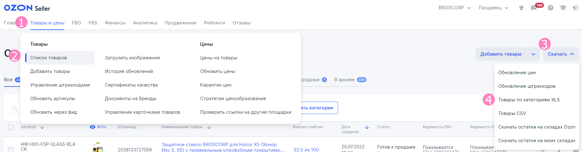Open content rating 32.5 из 100 link
This screenshot has height=152, width=582.
tap(306, 150)
